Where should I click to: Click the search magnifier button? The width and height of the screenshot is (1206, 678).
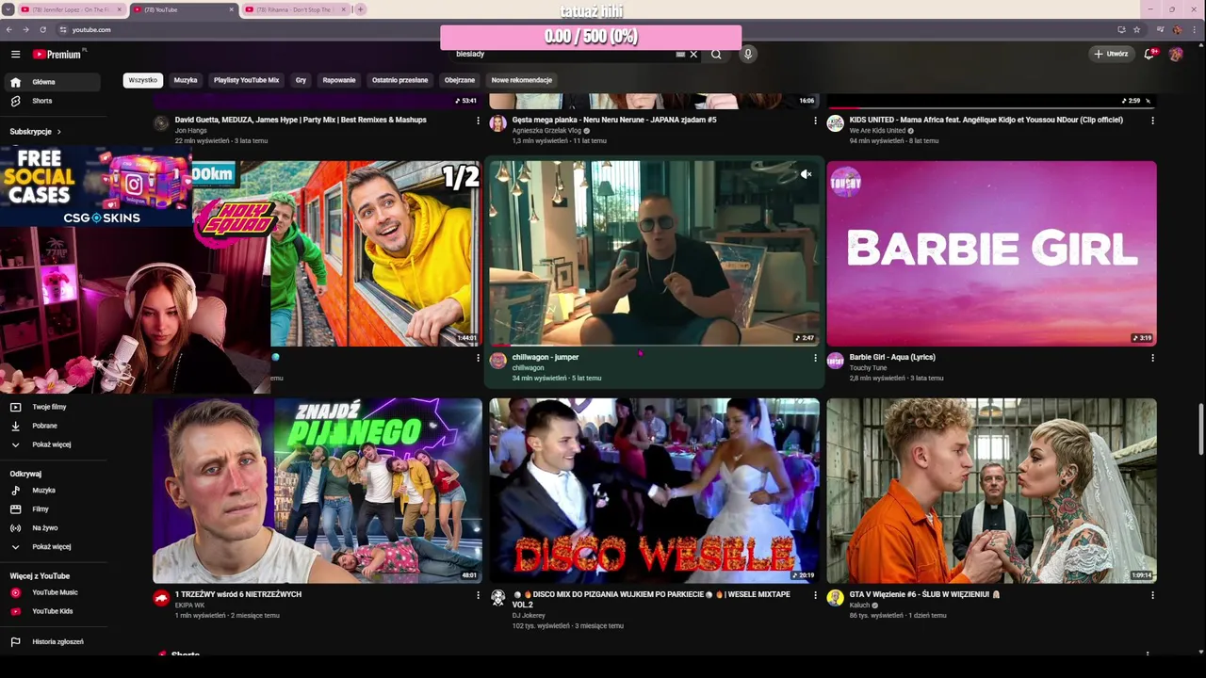pyautogui.click(x=716, y=55)
